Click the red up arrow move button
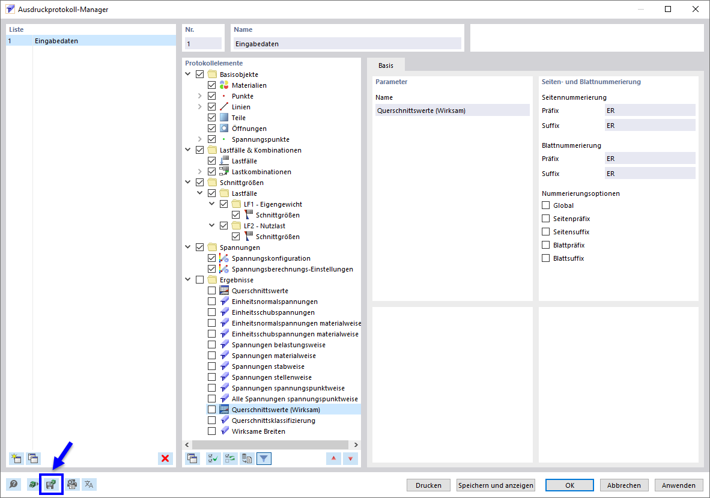Screen dimensions: 710x498 pyautogui.click(x=334, y=458)
